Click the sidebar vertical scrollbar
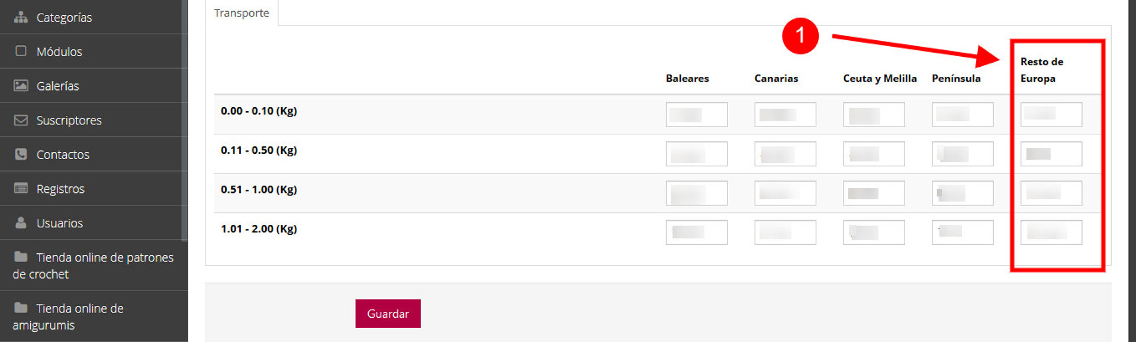This screenshot has height=342, width=1136. pos(185,118)
